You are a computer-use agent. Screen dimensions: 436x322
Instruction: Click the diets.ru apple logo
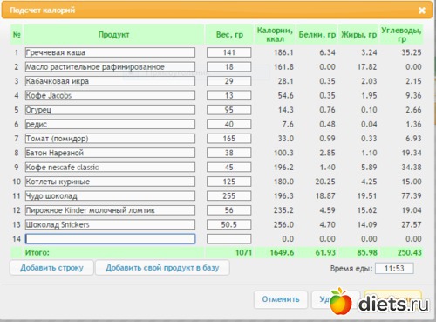coord(340,301)
